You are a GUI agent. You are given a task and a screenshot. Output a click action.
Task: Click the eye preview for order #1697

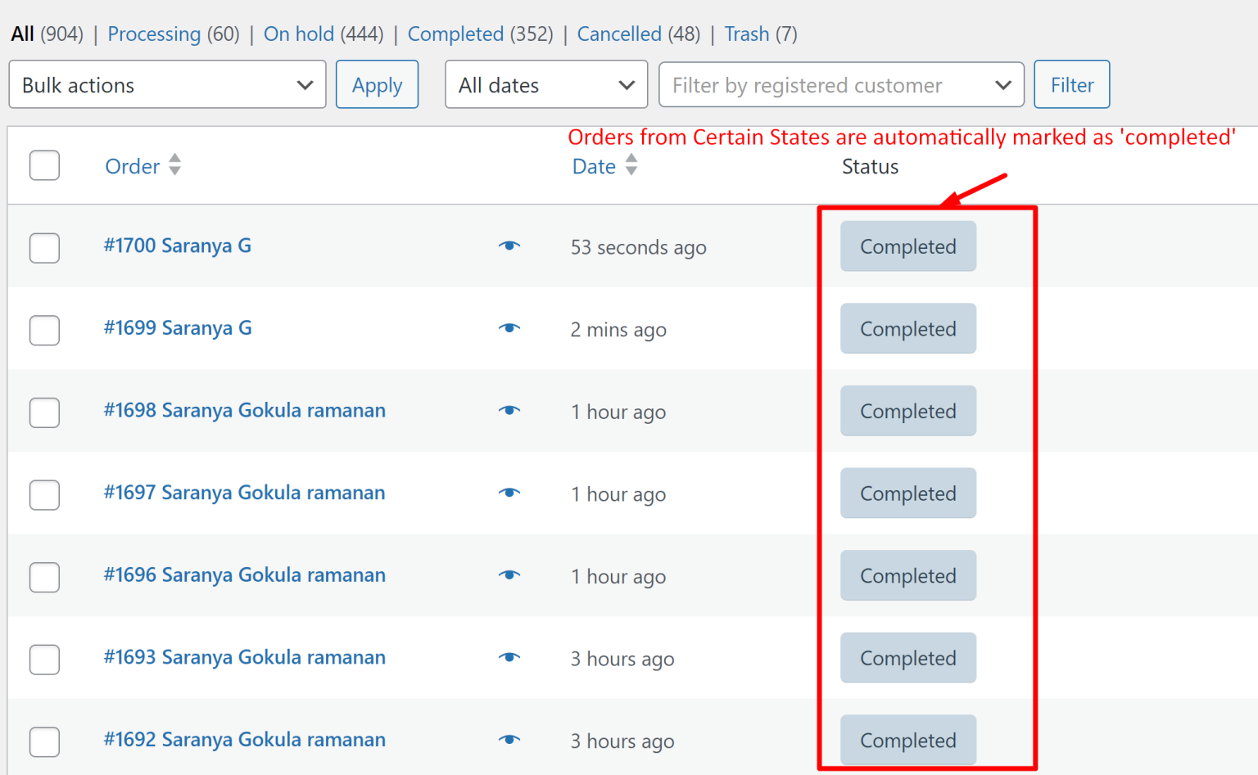point(509,493)
